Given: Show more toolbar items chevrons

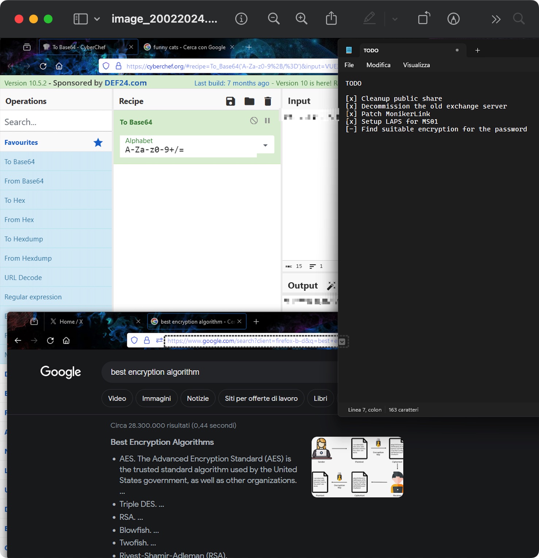Looking at the screenshot, I should point(496,19).
